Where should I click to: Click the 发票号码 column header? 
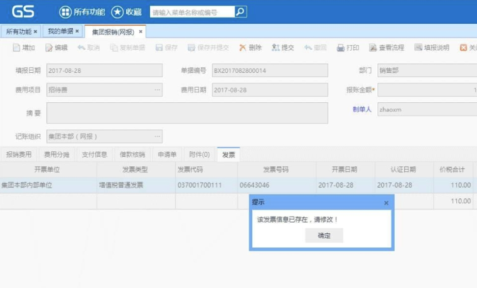tap(276, 169)
